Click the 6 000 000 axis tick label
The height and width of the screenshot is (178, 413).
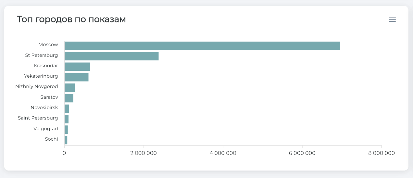[302, 153]
